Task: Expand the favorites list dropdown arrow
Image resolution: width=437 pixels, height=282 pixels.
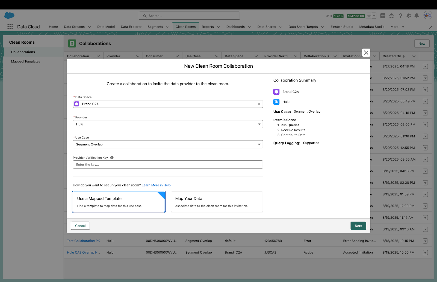Action: 374,16
